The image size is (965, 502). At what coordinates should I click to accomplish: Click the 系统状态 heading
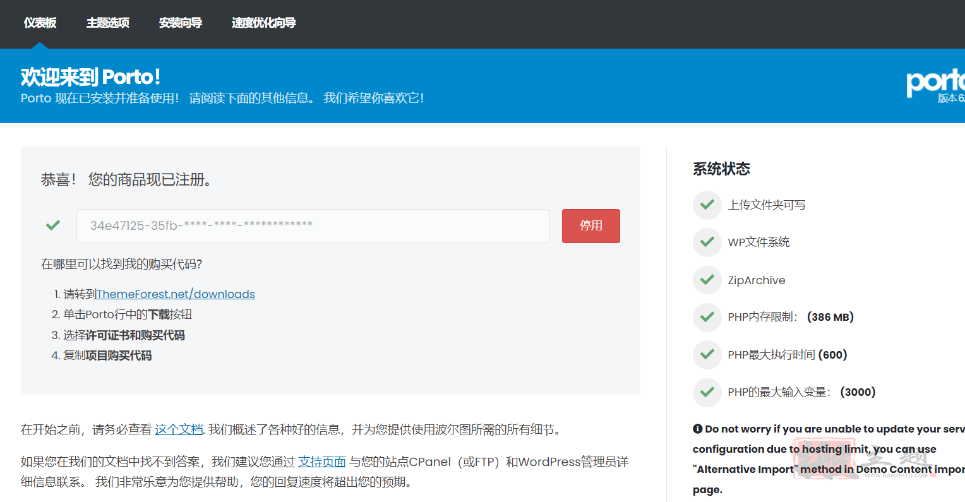(721, 169)
